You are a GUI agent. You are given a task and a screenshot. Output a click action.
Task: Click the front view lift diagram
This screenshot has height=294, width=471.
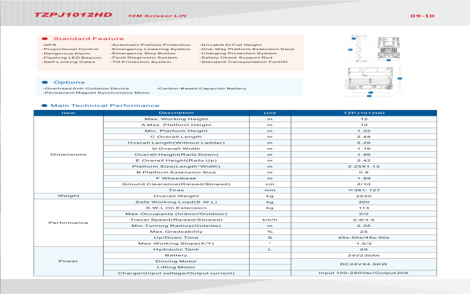(x=389, y=48)
